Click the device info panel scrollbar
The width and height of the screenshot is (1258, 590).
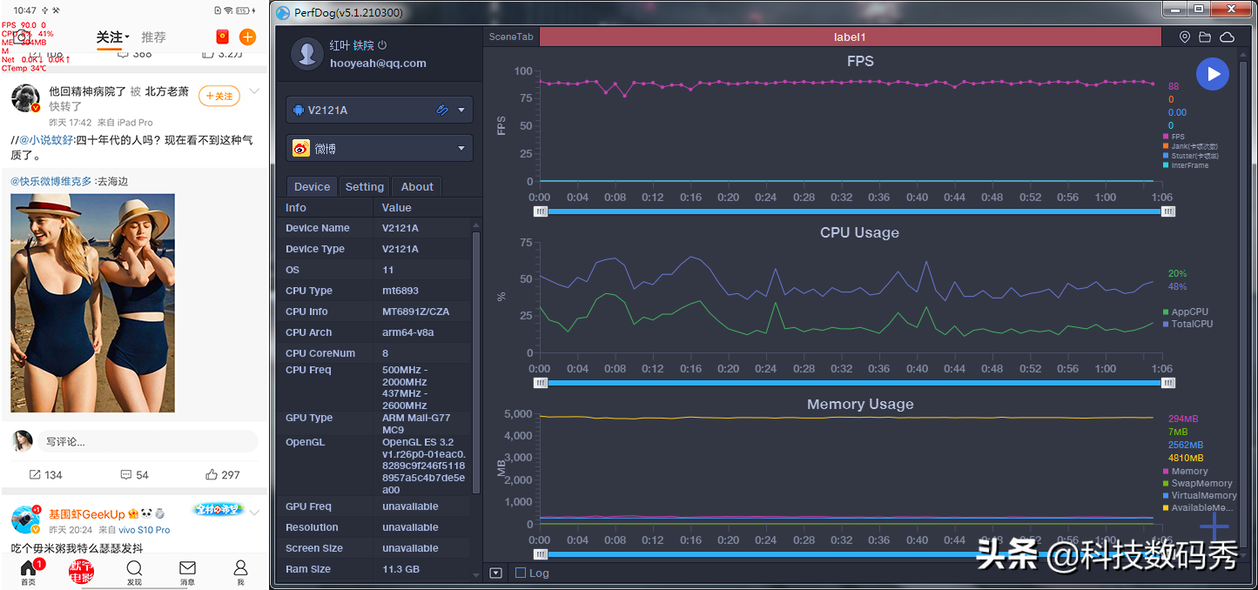(475, 361)
